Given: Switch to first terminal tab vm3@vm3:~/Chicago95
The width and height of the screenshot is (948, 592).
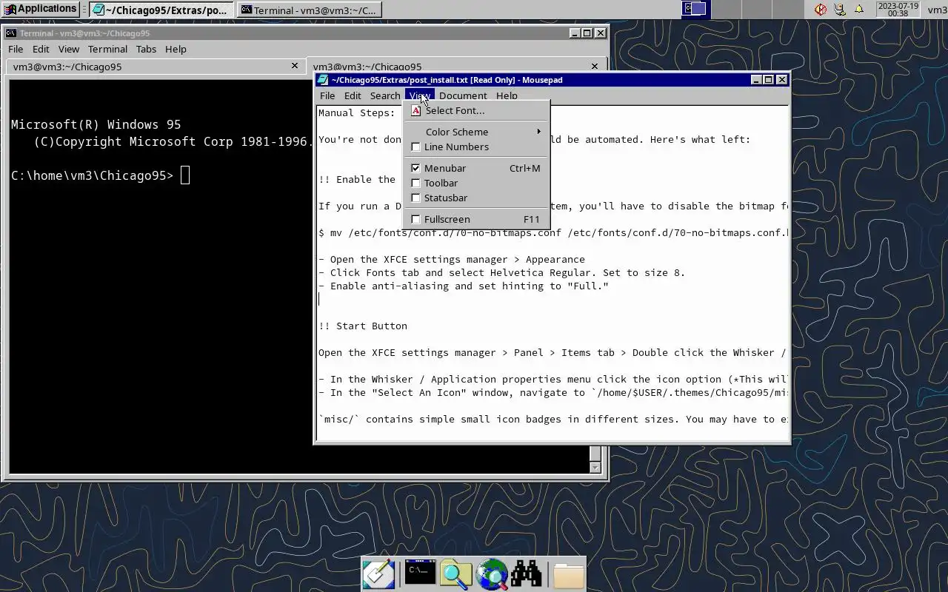Looking at the screenshot, I should [155, 67].
